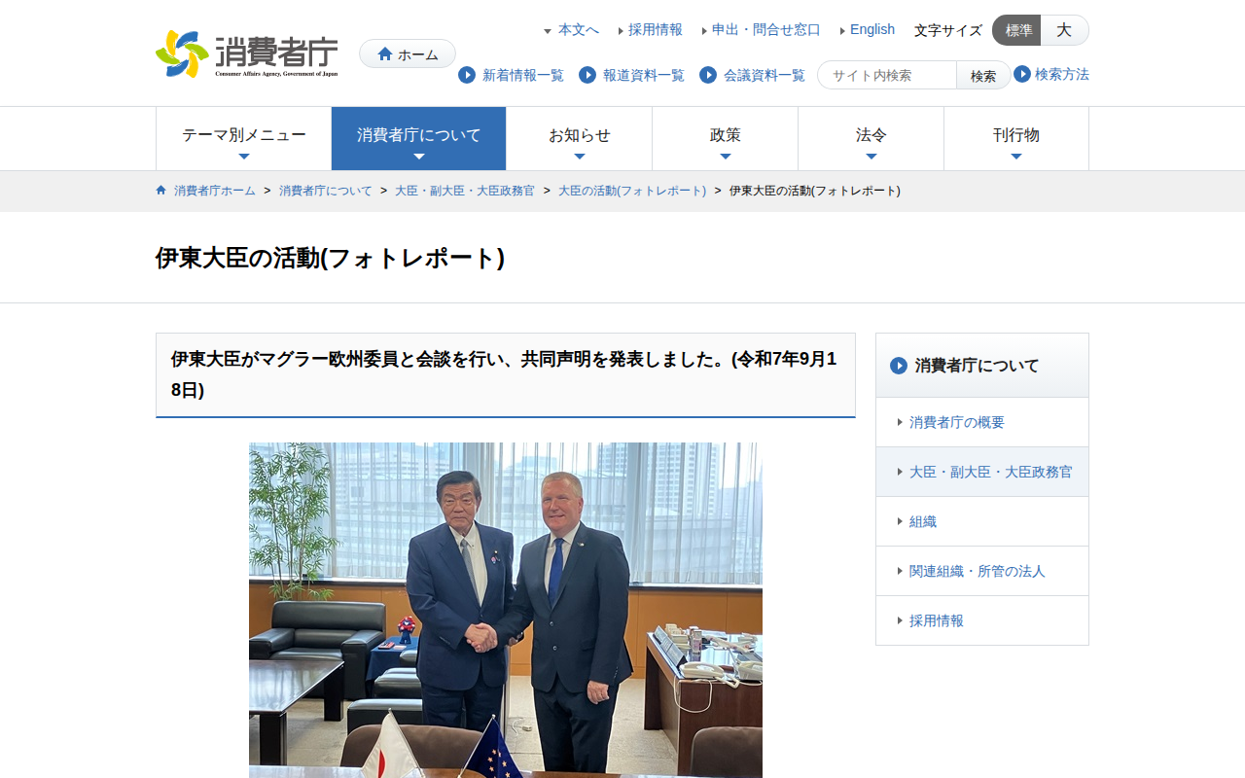This screenshot has width=1245, height=778.
Task: Switch to the English site link
Action: (872, 29)
